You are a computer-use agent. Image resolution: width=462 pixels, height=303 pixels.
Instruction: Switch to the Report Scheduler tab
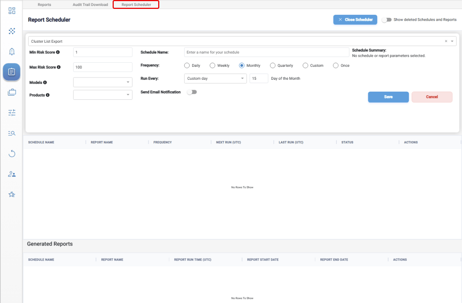click(136, 5)
